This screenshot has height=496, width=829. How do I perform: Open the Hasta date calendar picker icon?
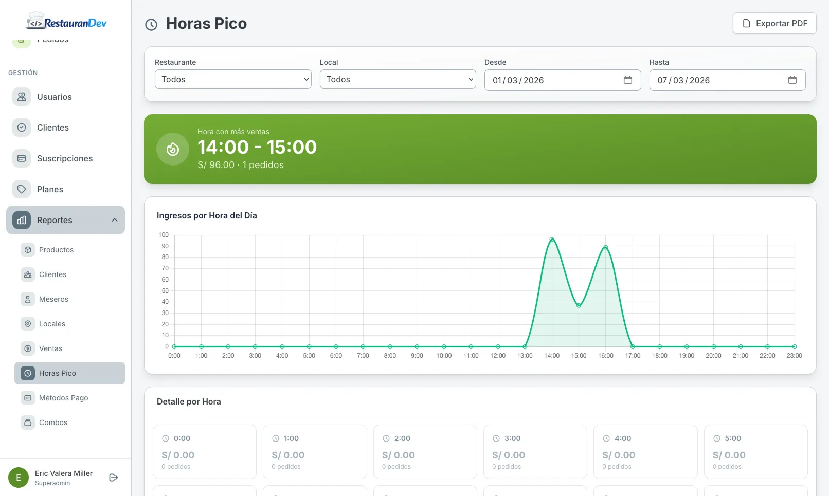[792, 80]
